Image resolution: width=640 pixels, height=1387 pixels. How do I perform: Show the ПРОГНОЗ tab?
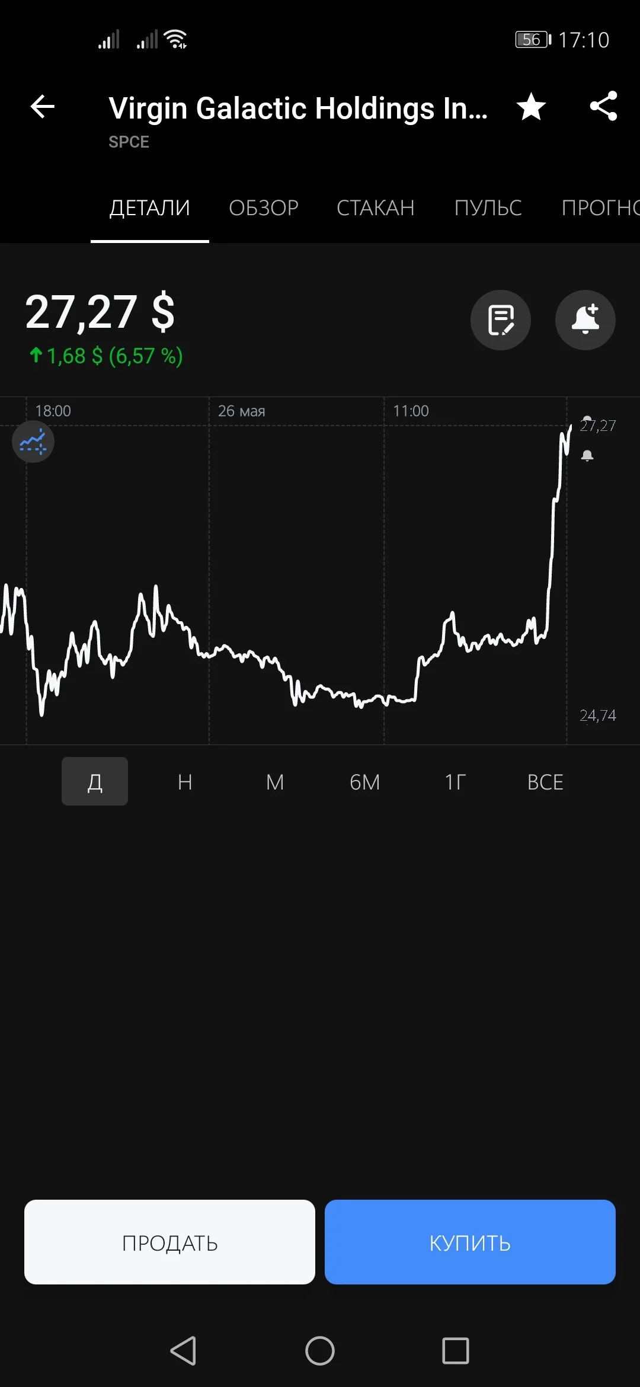[600, 208]
